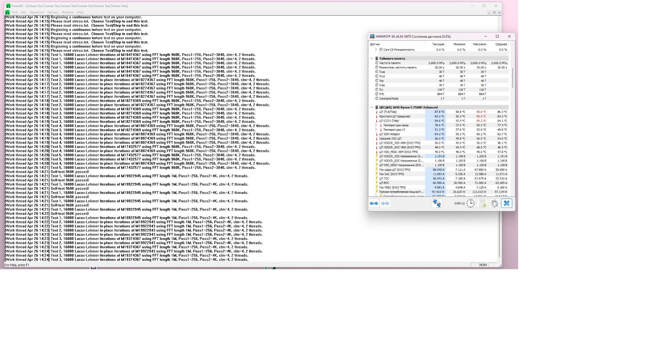Expand Core C6 residency row
Image resolution: width=669 pixels, height=364 pixels.
tap(376, 50)
